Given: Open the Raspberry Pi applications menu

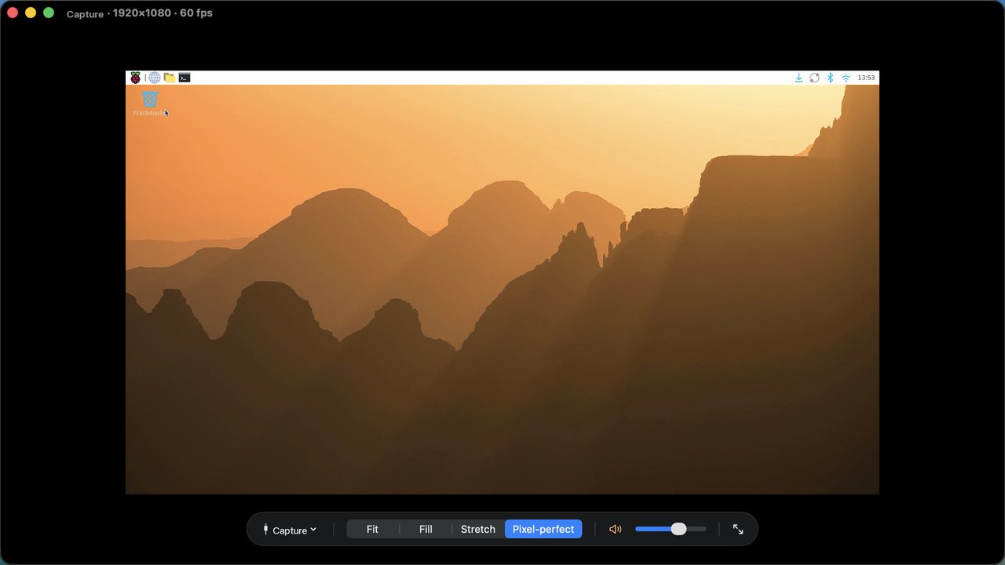Looking at the screenshot, I should 136,78.
